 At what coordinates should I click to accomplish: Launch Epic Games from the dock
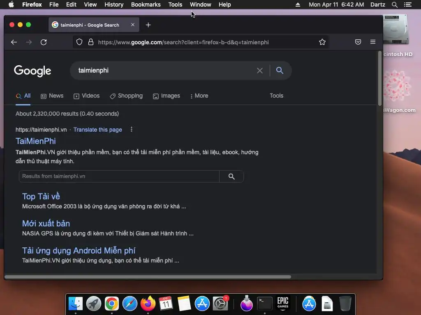283,304
